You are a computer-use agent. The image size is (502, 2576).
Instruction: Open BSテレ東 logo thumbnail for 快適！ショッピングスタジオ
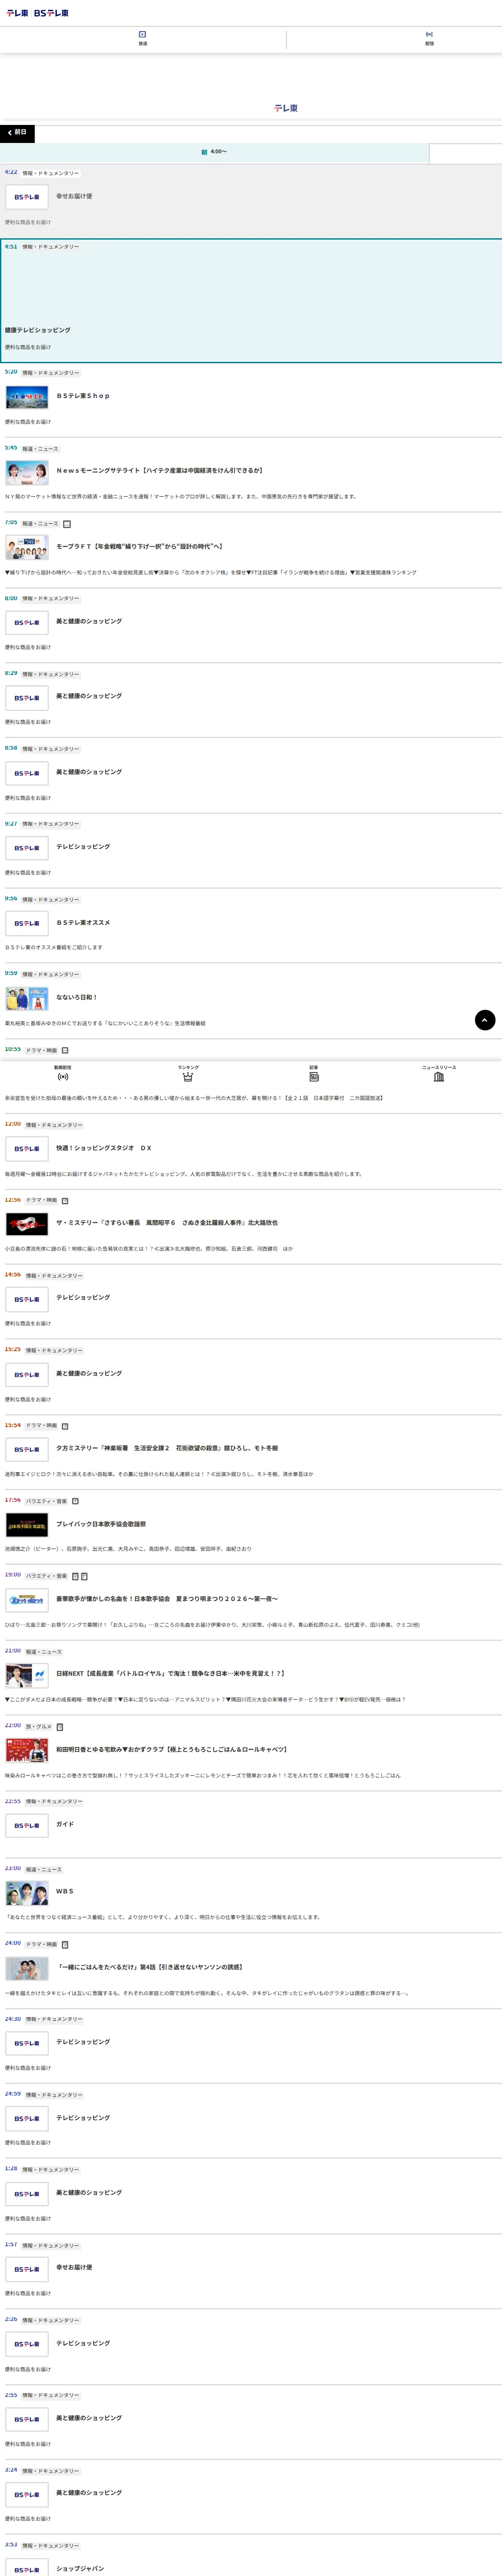click(x=27, y=1149)
